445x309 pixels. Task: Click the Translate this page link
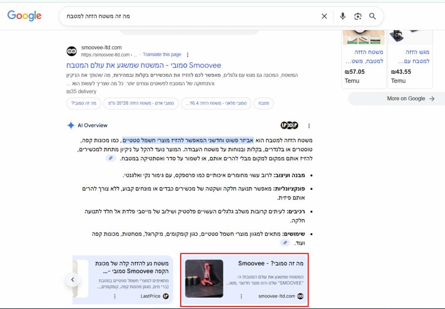(x=162, y=54)
